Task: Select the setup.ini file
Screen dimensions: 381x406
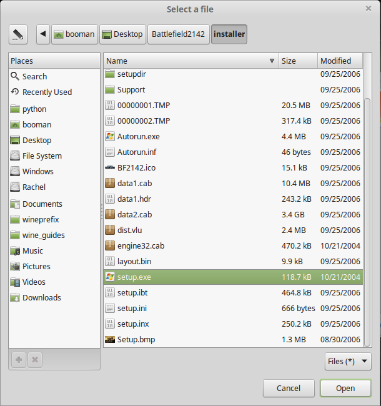Action: (x=233, y=309)
